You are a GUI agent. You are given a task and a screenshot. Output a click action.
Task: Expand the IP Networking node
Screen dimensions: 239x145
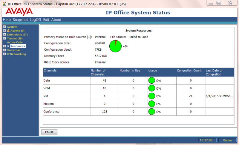pyautogui.click(x=4, y=54)
